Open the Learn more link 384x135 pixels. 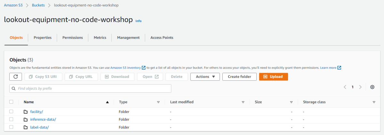328,68
